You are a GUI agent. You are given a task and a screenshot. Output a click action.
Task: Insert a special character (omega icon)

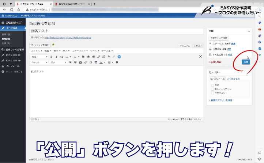[91, 62]
